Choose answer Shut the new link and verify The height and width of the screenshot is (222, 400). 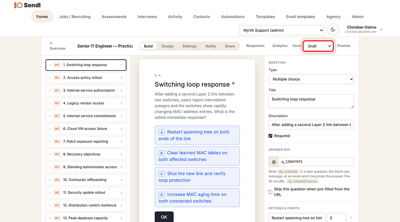[x=197, y=177]
